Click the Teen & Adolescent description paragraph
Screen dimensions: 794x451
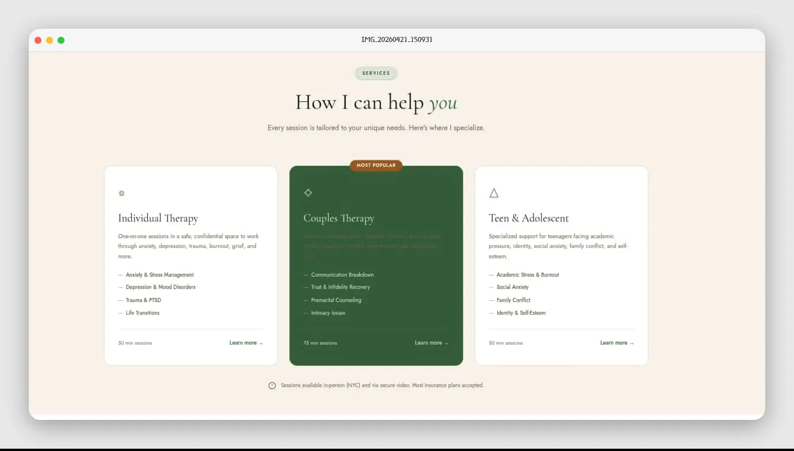click(x=559, y=246)
